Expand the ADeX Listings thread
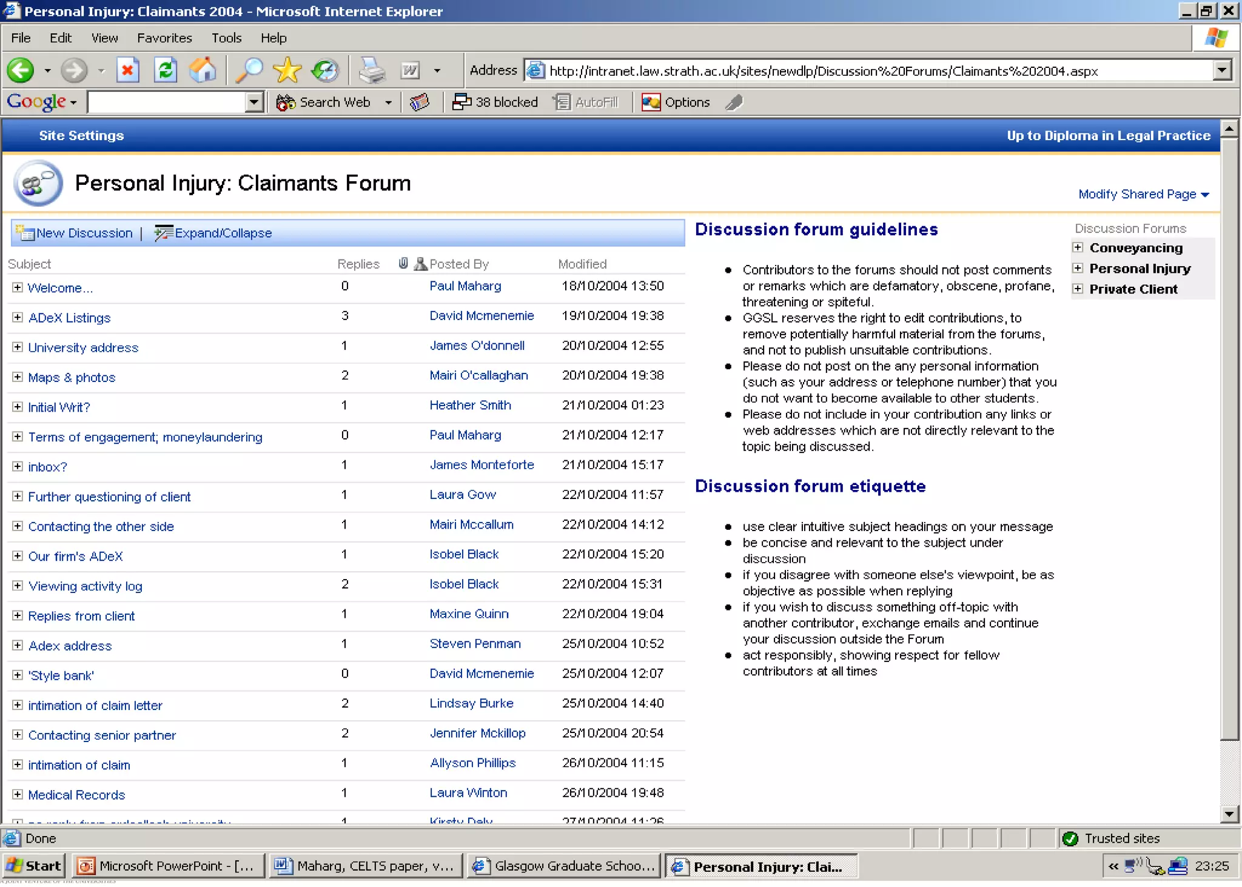The width and height of the screenshot is (1242, 887). (18, 317)
